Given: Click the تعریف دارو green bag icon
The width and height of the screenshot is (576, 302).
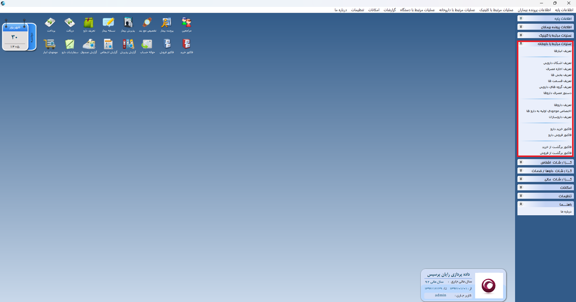Looking at the screenshot, I should click(89, 25).
